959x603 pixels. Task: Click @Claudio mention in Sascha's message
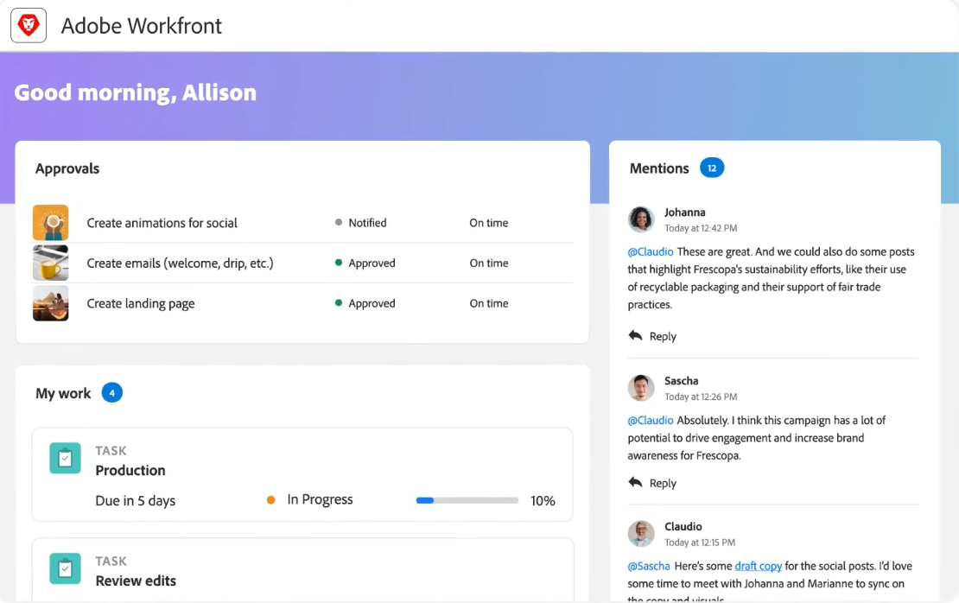pyautogui.click(x=651, y=421)
